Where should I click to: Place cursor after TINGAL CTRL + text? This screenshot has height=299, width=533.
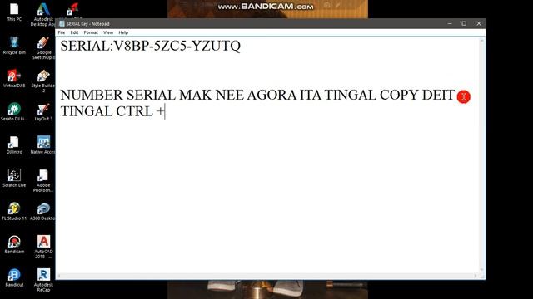point(165,111)
